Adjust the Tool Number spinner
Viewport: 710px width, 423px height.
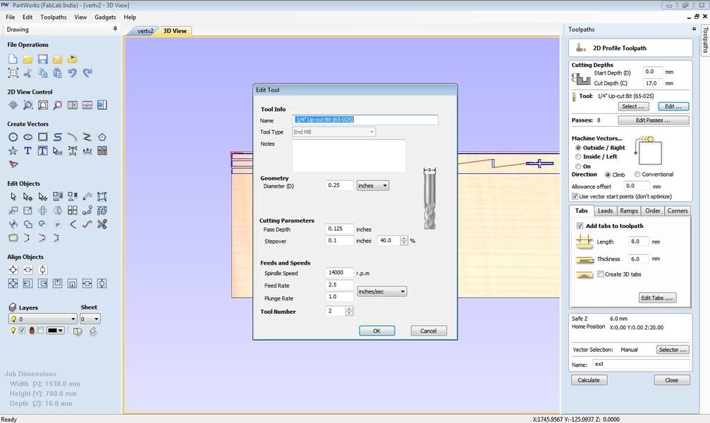point(349,311)
